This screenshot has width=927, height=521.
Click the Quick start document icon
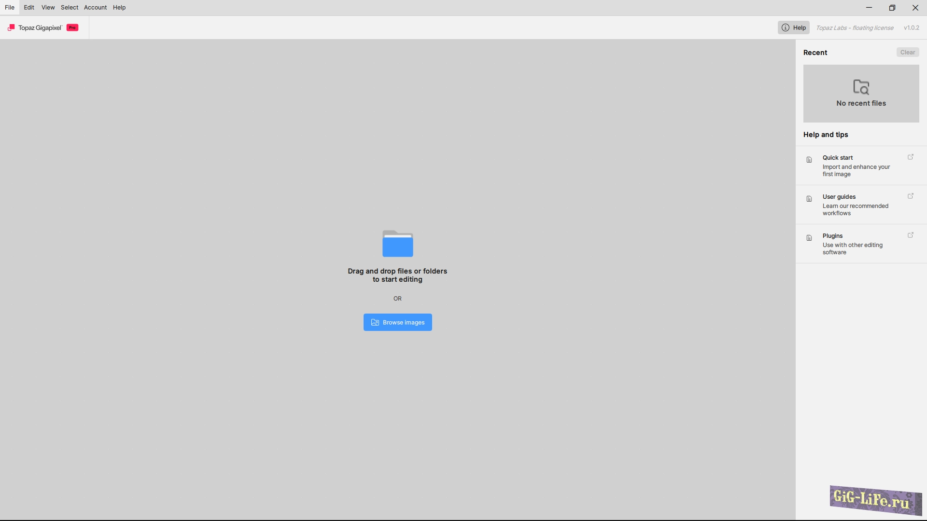click(x=809, y=160)
